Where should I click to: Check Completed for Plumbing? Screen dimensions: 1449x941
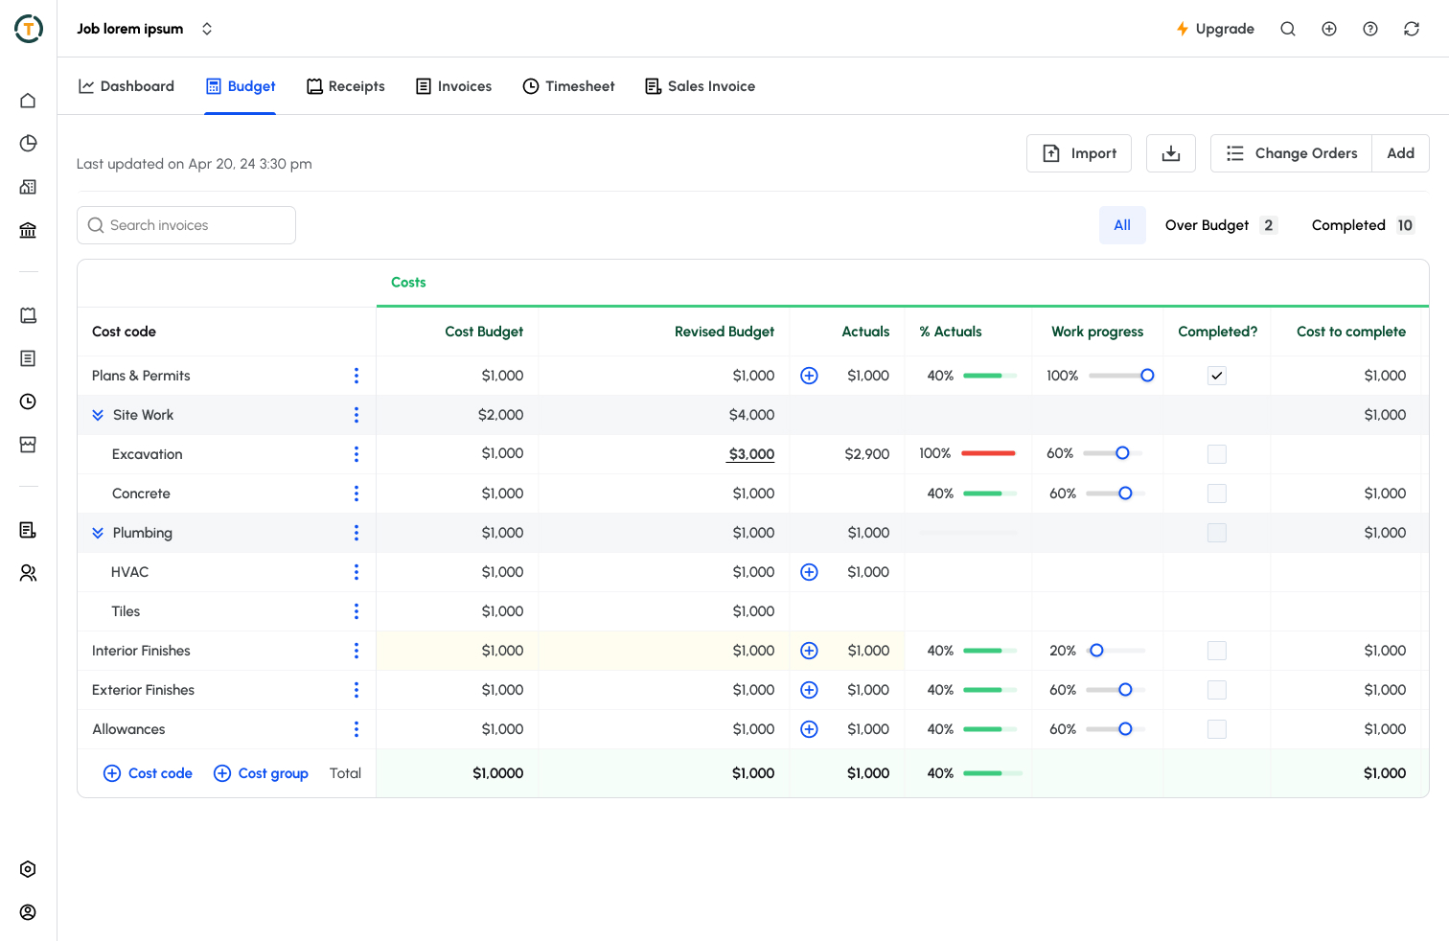(x=1217, y=533)
